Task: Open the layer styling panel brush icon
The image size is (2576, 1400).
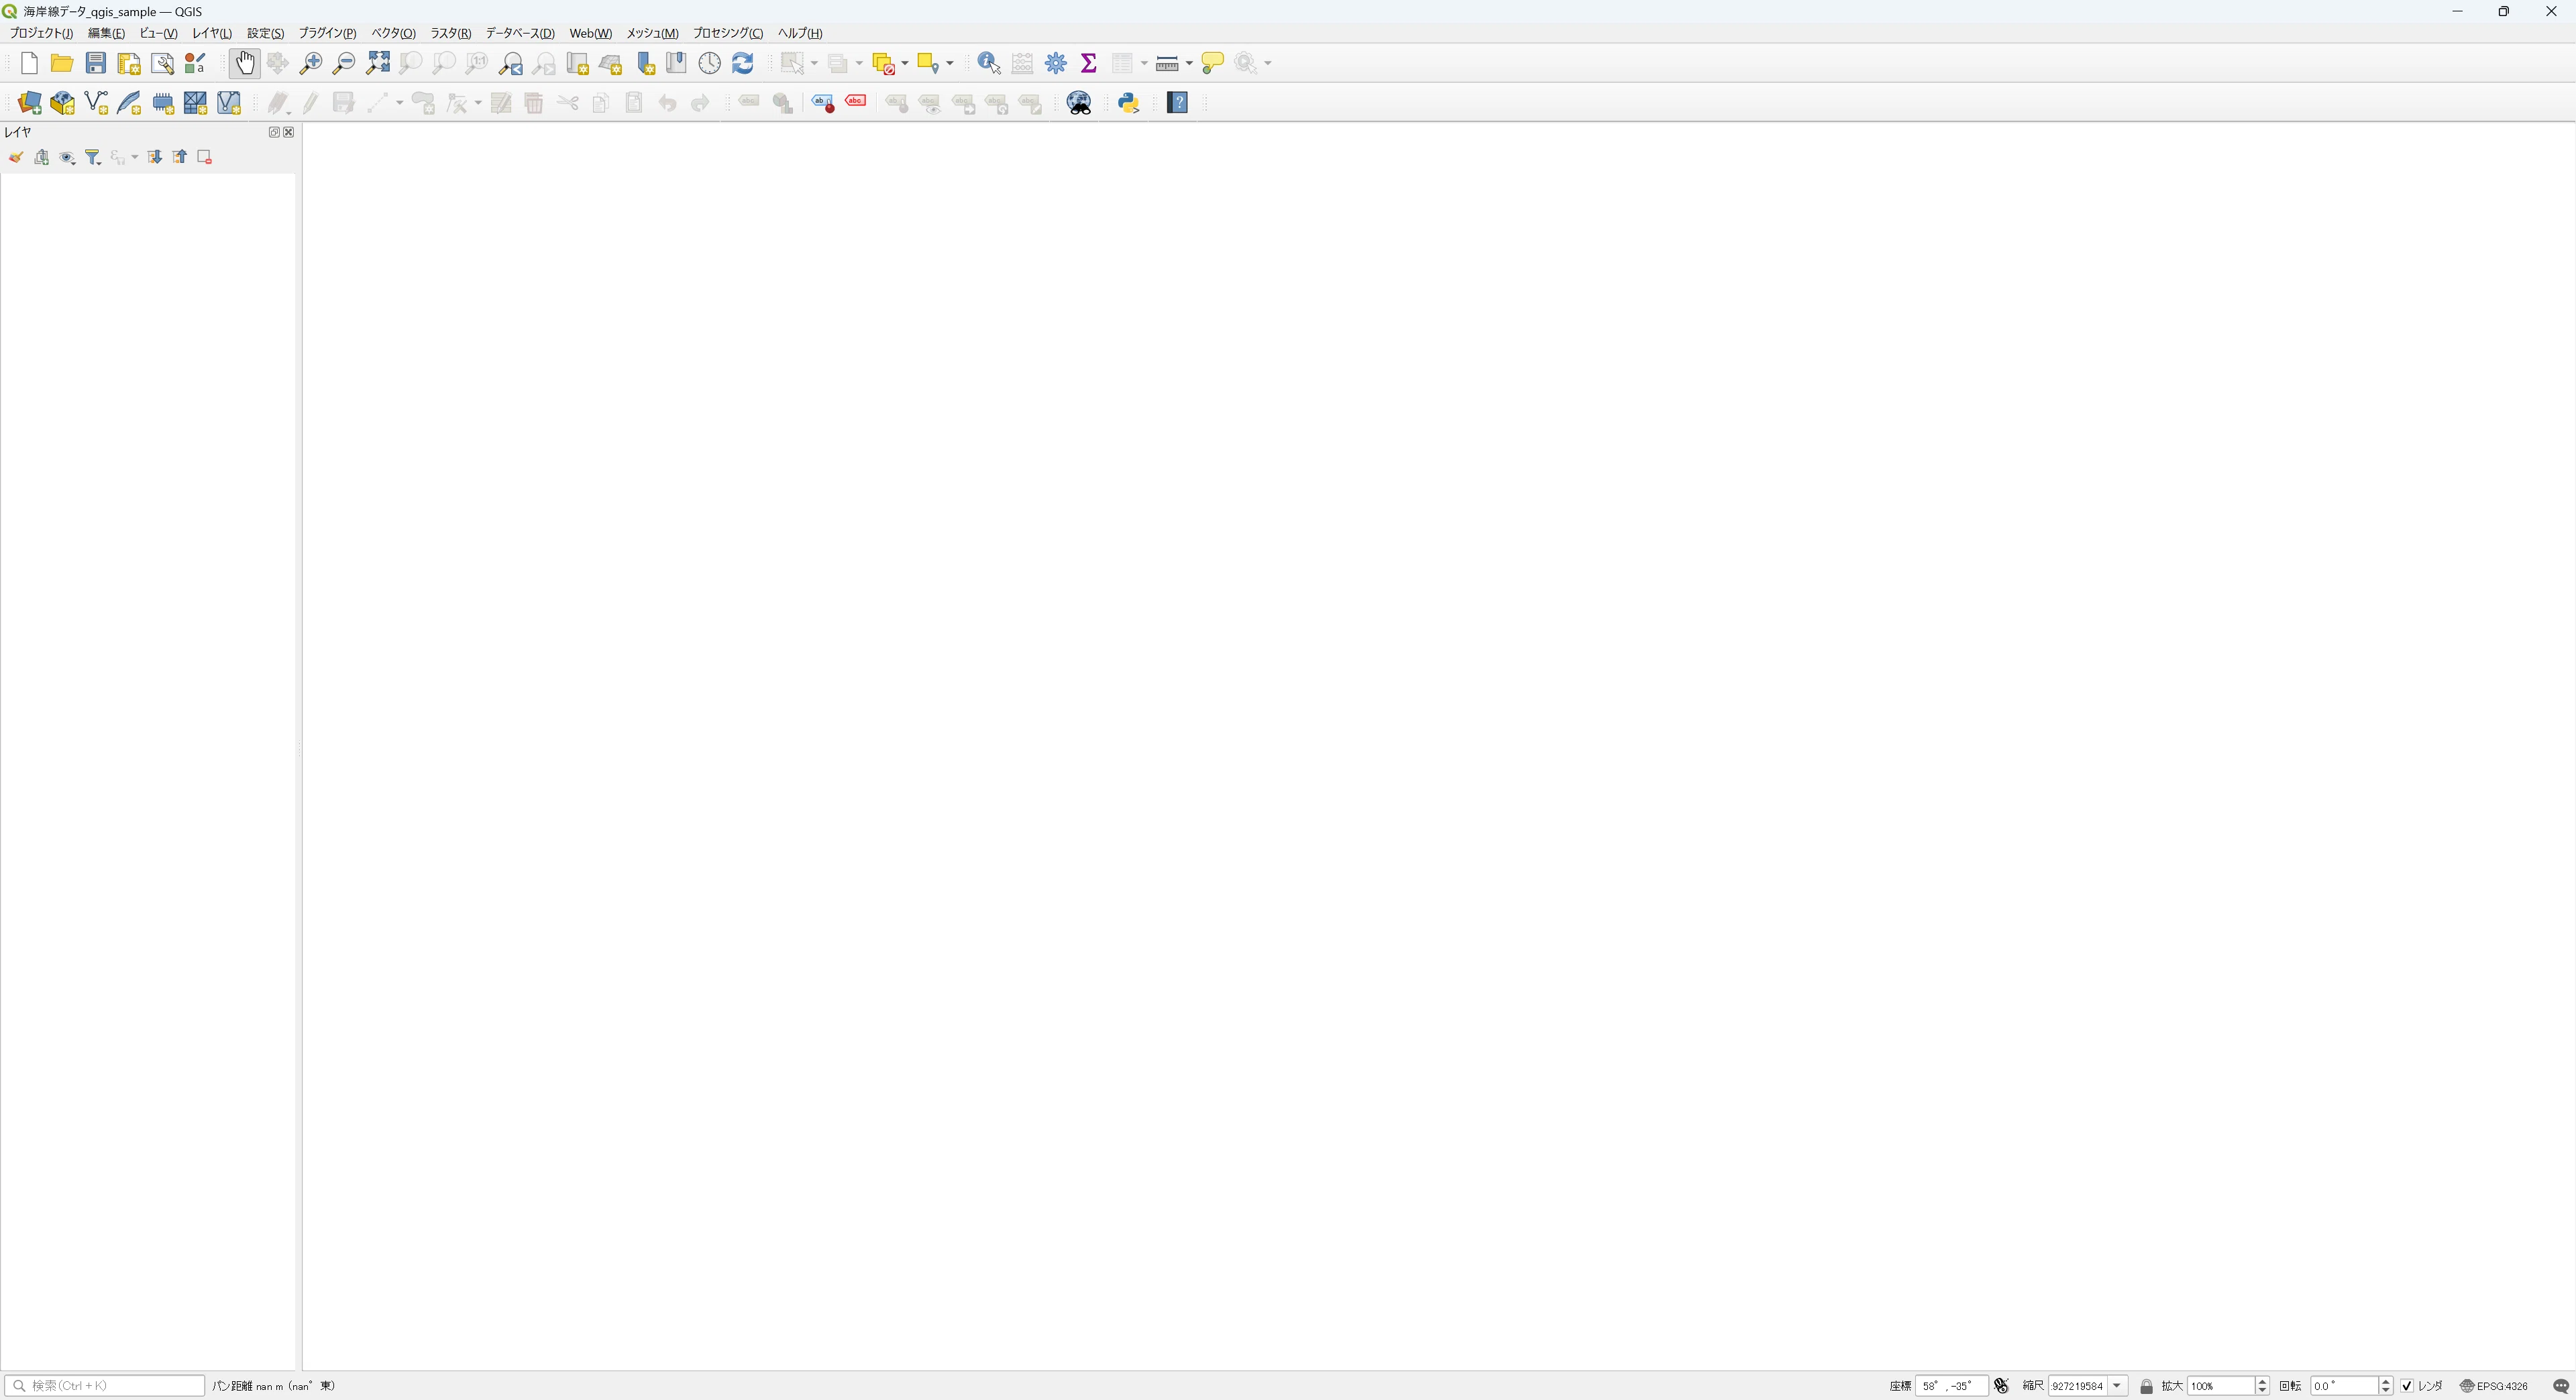Action: [16, 157]
